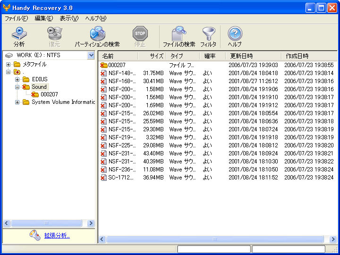The height and width of the screenshot is (255, 340).
Task: Select the System Volume Information label
Action: point(63,102)
